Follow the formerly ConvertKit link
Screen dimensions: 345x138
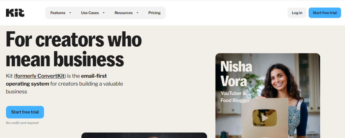coord(40,76)
